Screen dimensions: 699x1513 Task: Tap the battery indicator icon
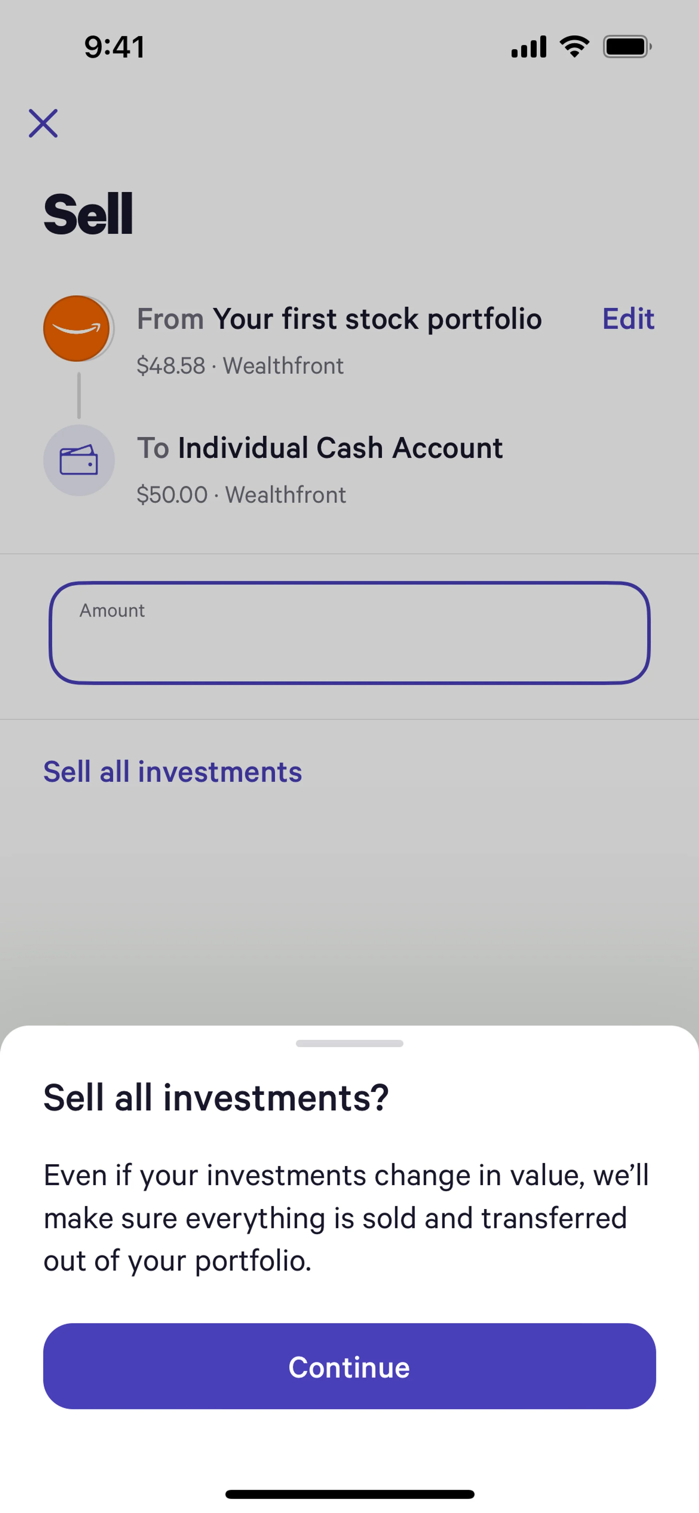627,47
